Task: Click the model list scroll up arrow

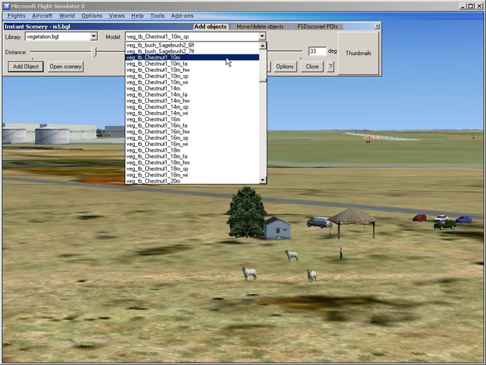Action: coord(262,46)
